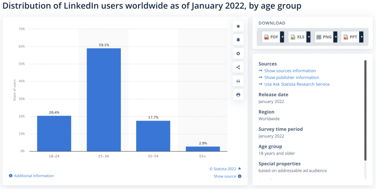376x189 pixels.
Task: Click the 25-34 axis label
Action: (x=104, y=156)
